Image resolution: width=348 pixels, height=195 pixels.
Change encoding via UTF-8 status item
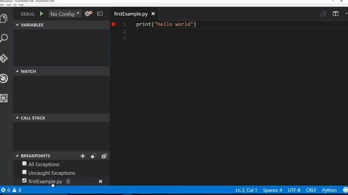(x=294, y=190)
